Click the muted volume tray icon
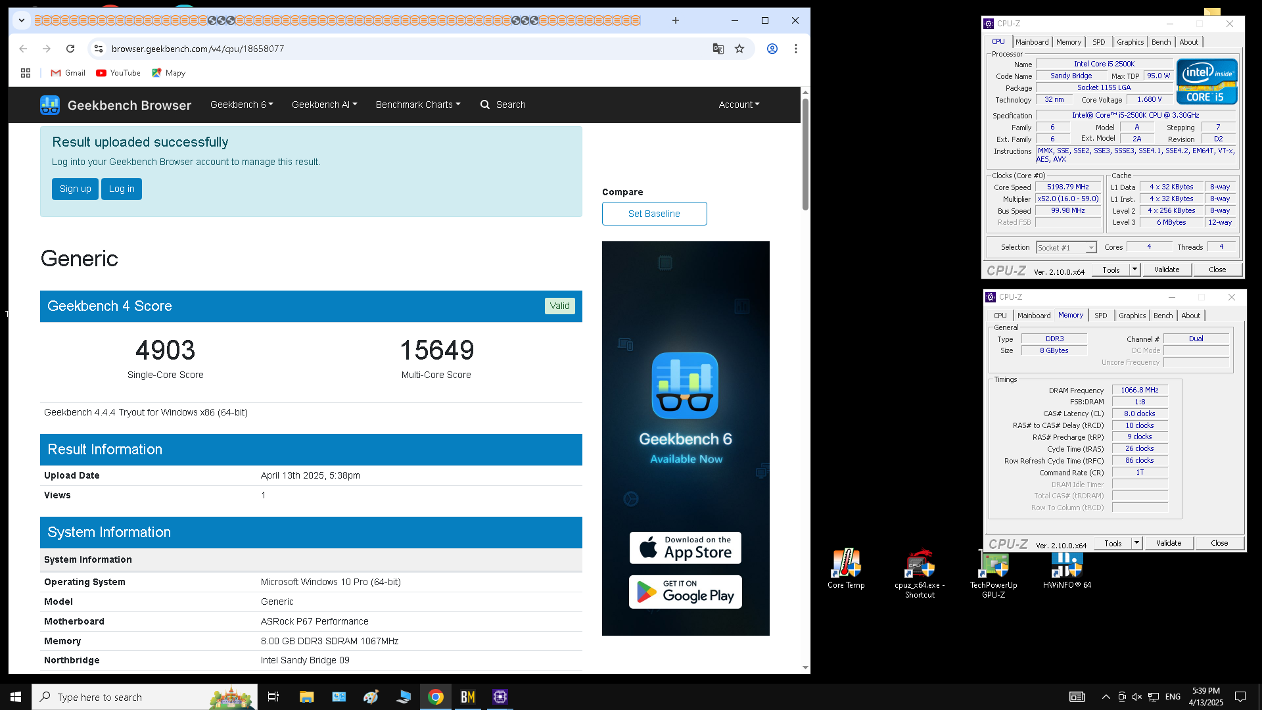The image size is (1262, 710). (x=1138, y=697)
